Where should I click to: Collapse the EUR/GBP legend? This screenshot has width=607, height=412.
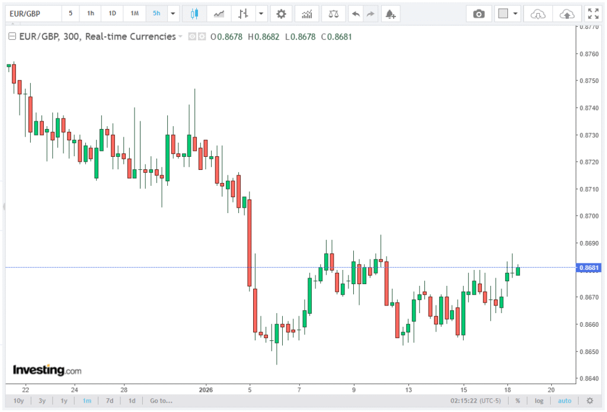tap(12, 37)
